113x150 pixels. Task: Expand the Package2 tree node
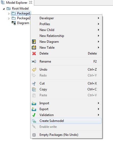pyautogui.click(x=9, y=18)
